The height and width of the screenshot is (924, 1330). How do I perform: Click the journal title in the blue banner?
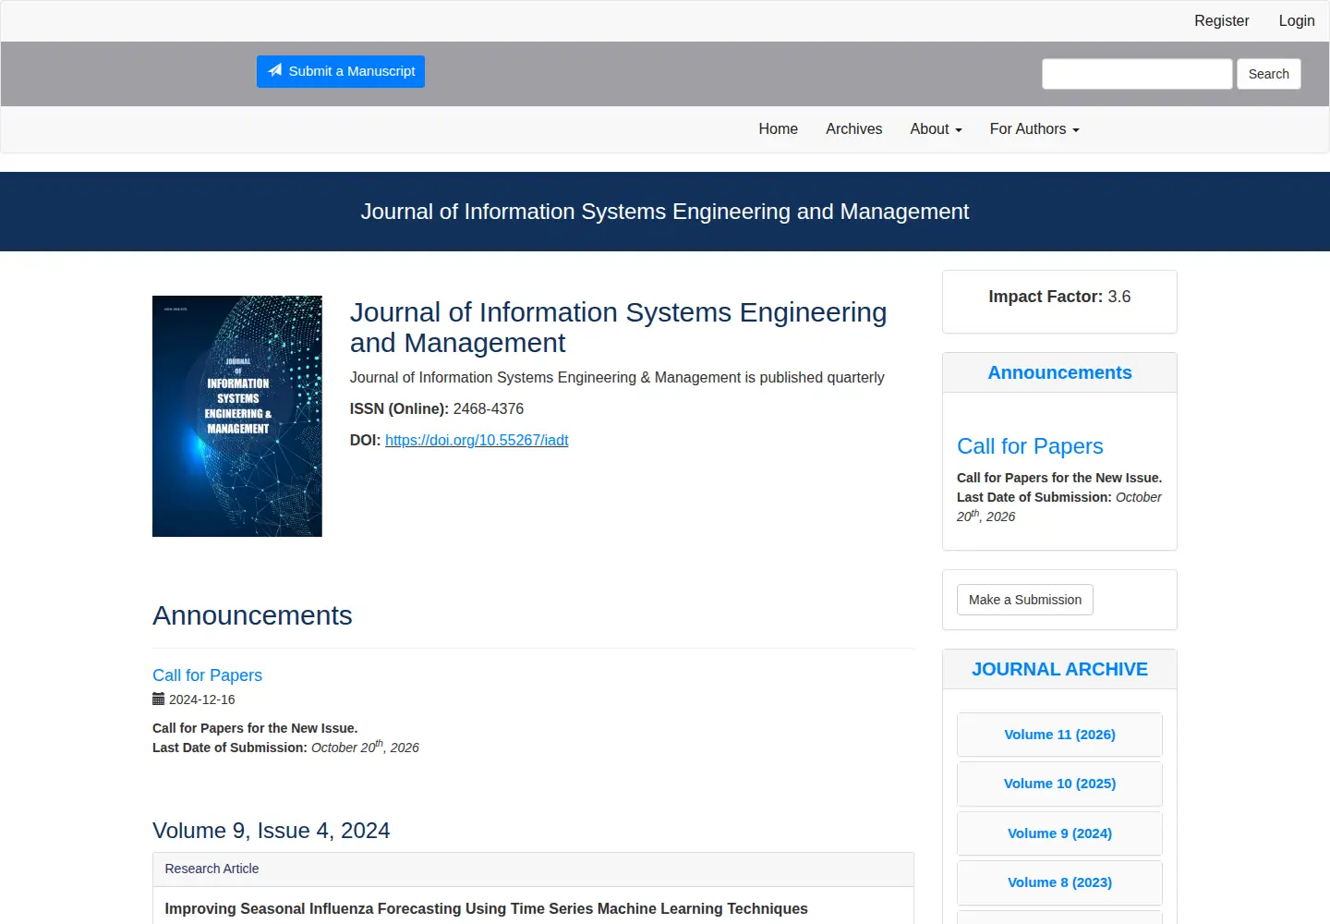coord(665,212)
